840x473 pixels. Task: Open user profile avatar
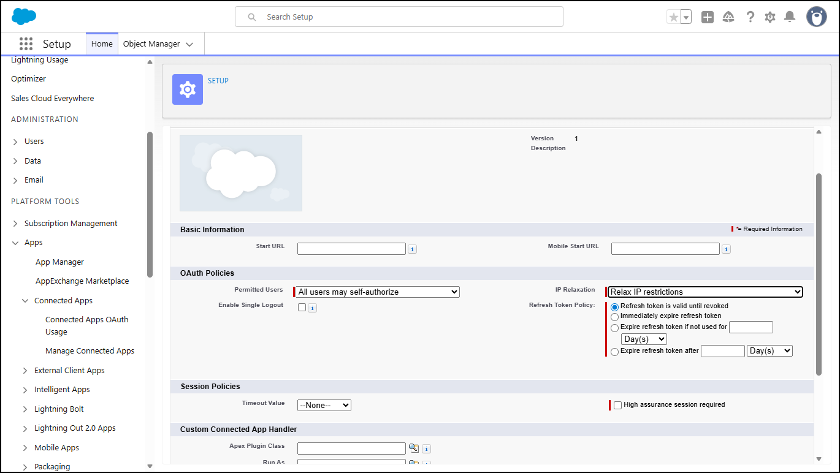coord(816,17)
